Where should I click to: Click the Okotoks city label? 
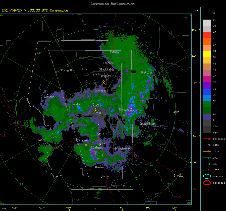pos(100,167)
